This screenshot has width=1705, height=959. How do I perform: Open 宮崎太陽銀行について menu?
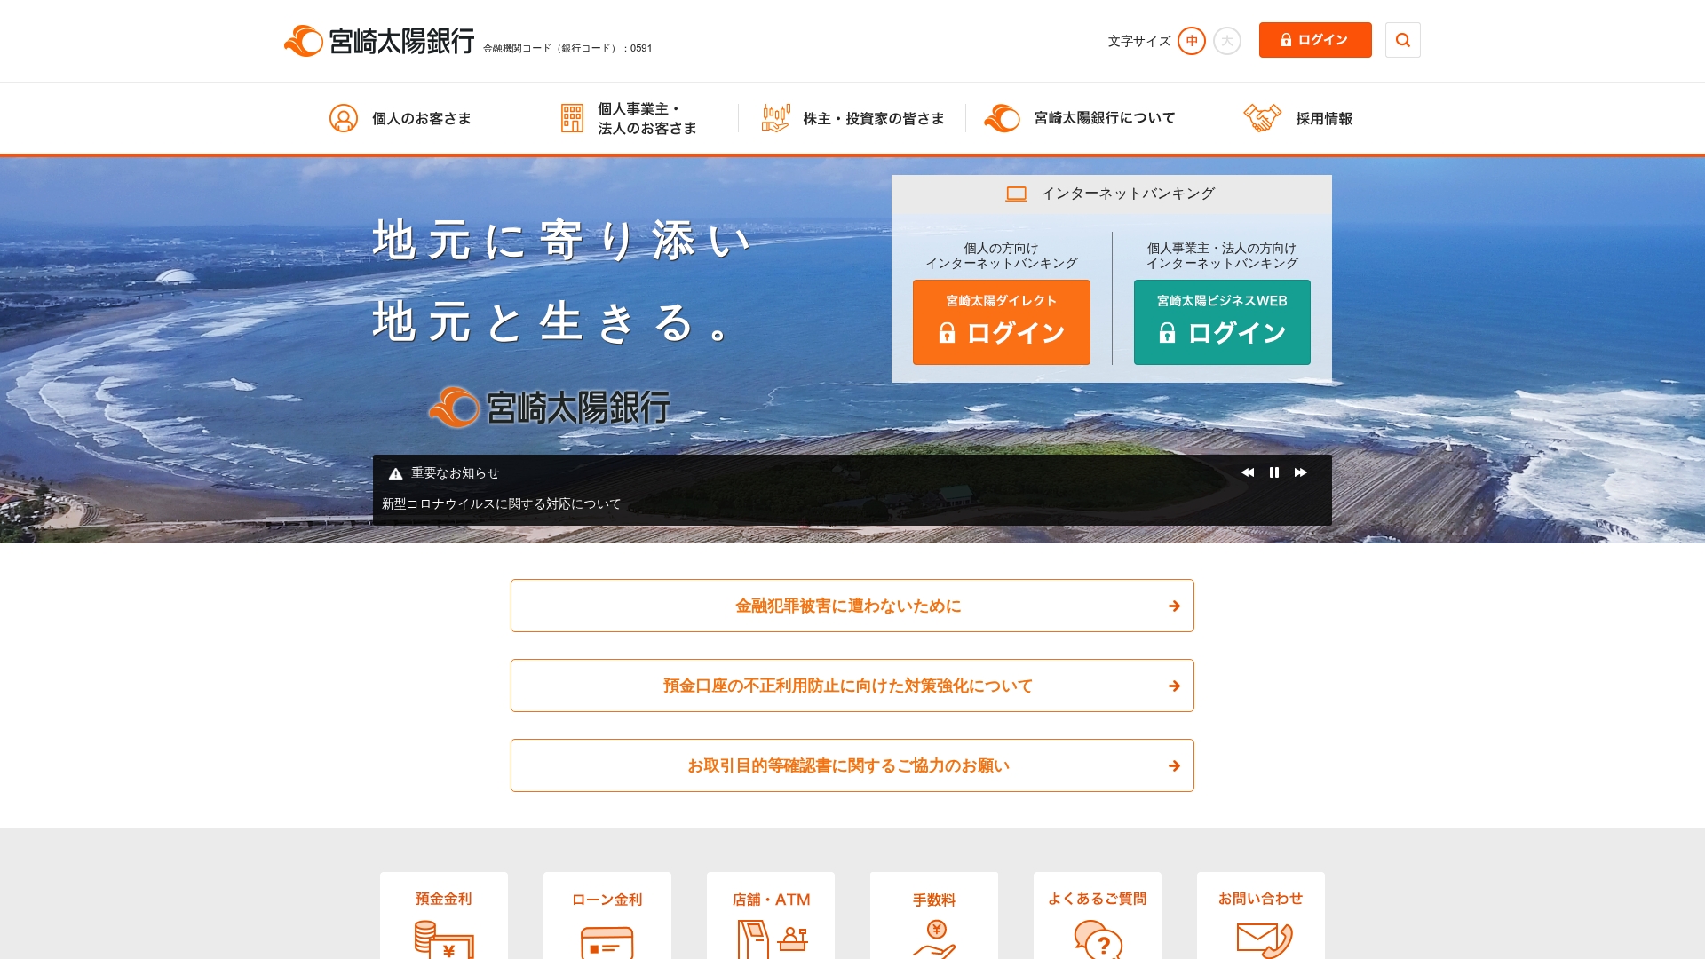pos(1080,118)
